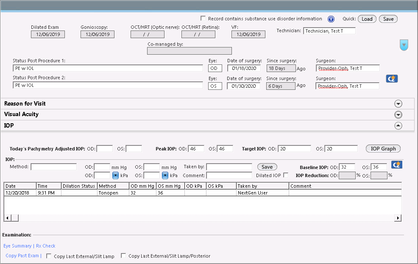Click the blue information icon near Quick

coord(331,19)
